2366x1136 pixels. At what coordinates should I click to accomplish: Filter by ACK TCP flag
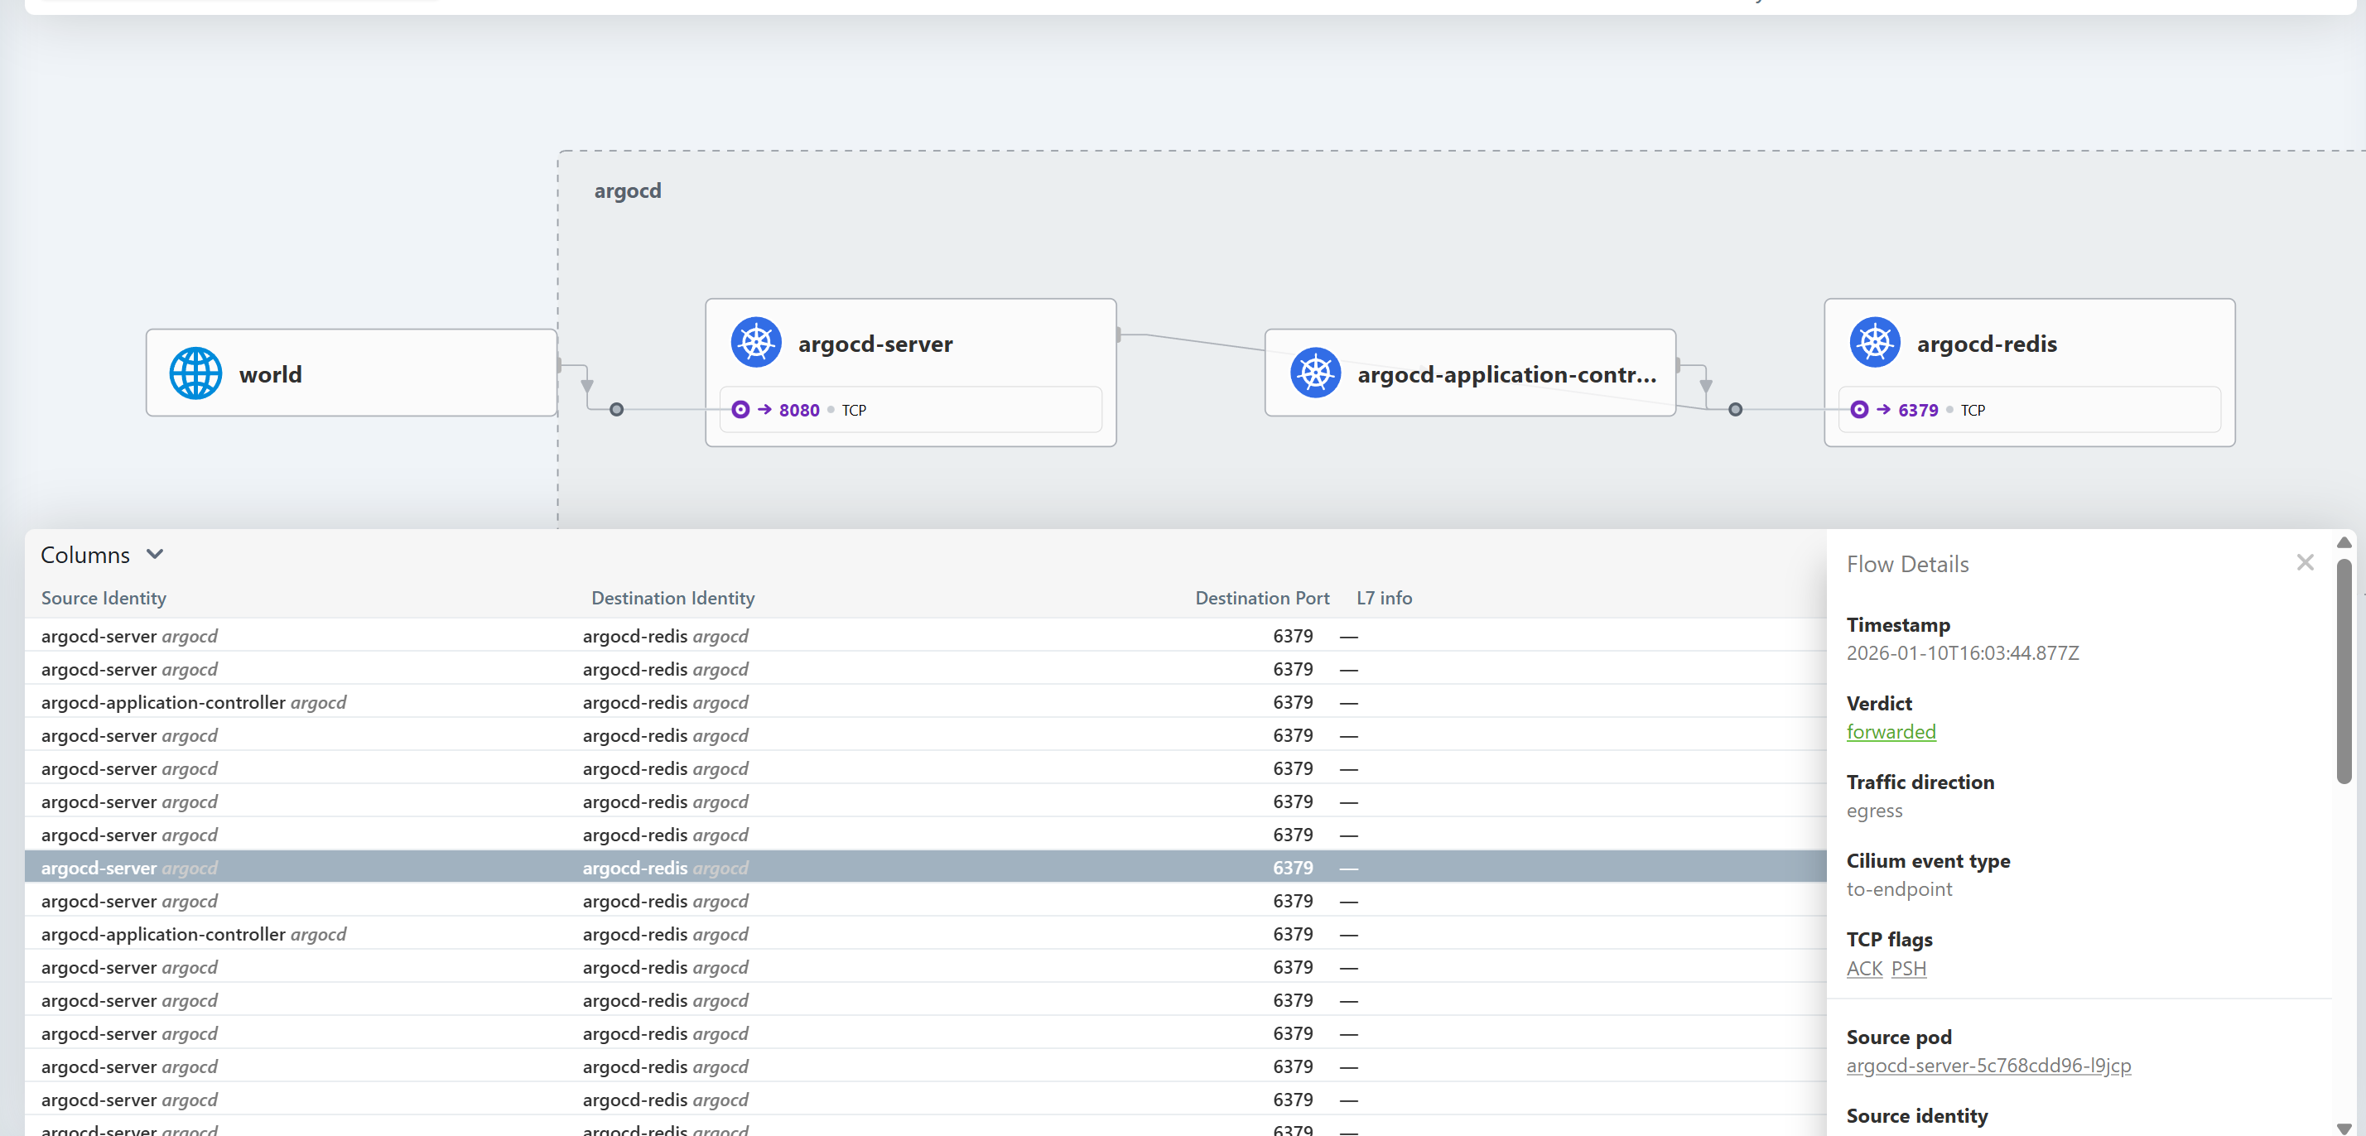[1863, 968]
